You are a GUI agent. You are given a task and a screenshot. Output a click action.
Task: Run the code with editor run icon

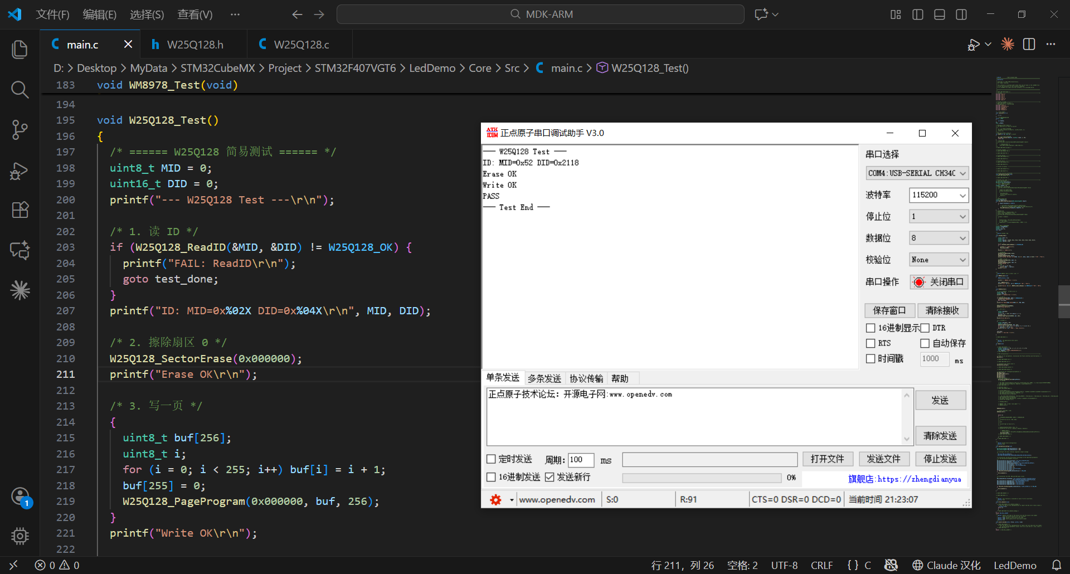[974, 45]
